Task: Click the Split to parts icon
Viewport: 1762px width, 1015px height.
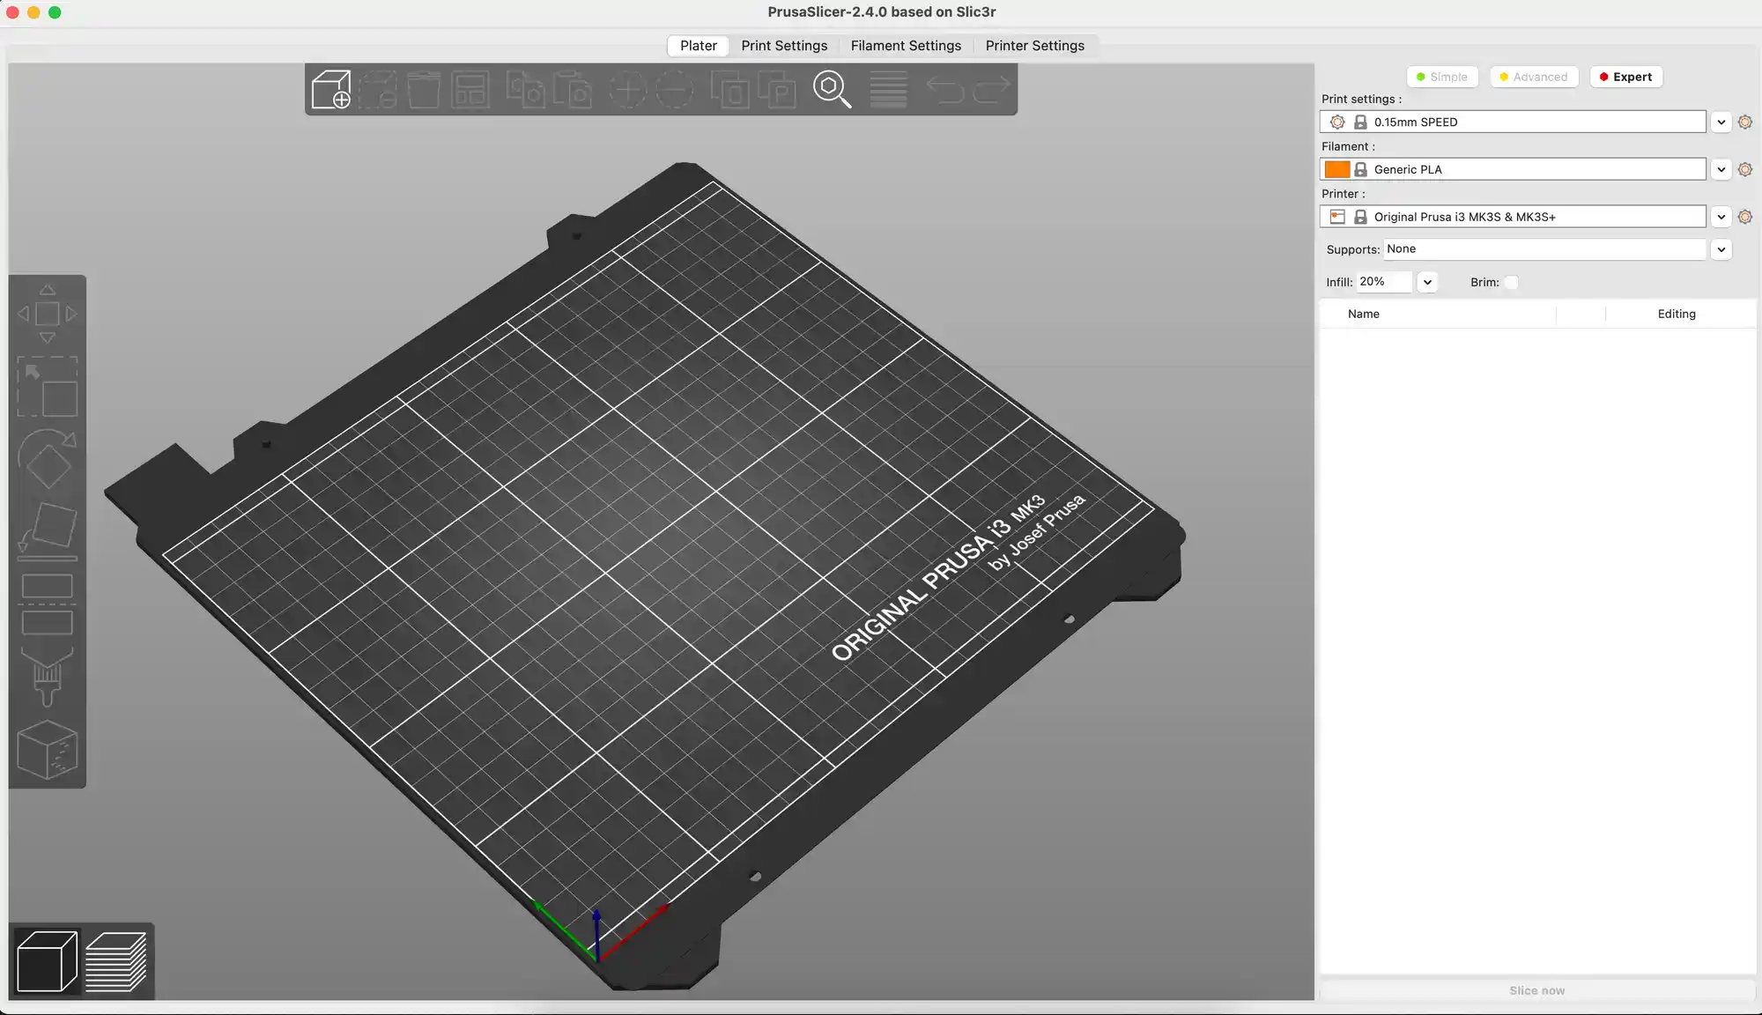Action: click(777, 89)
